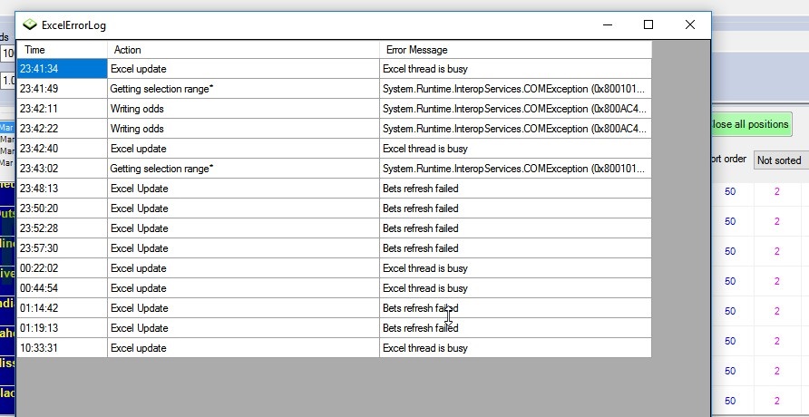
Task: Click 'Excel thread is busy' in 23:41:34 row
Action: (425, 69)
